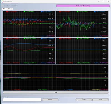Click the Acc Y = 99.064 mg readout

(29, 36)
